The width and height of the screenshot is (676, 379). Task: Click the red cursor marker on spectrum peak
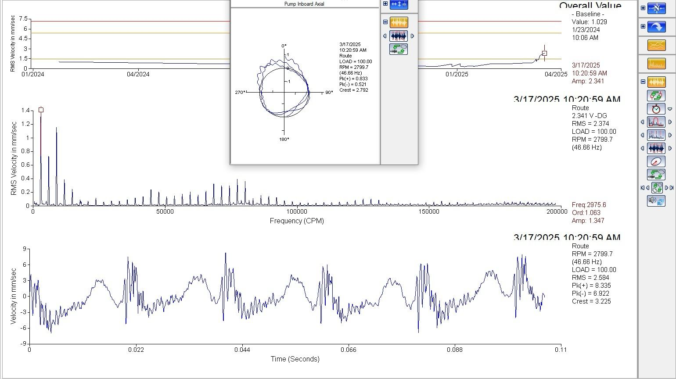click(x=41, y=110)
